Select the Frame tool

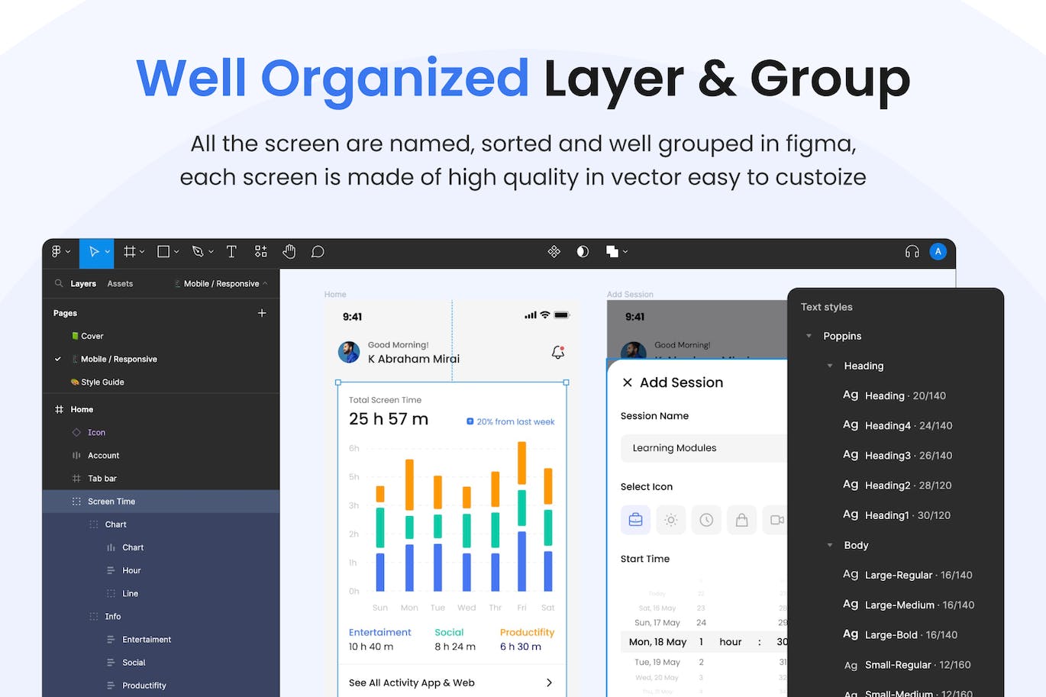pyautogui.click(x=130, y=252)
